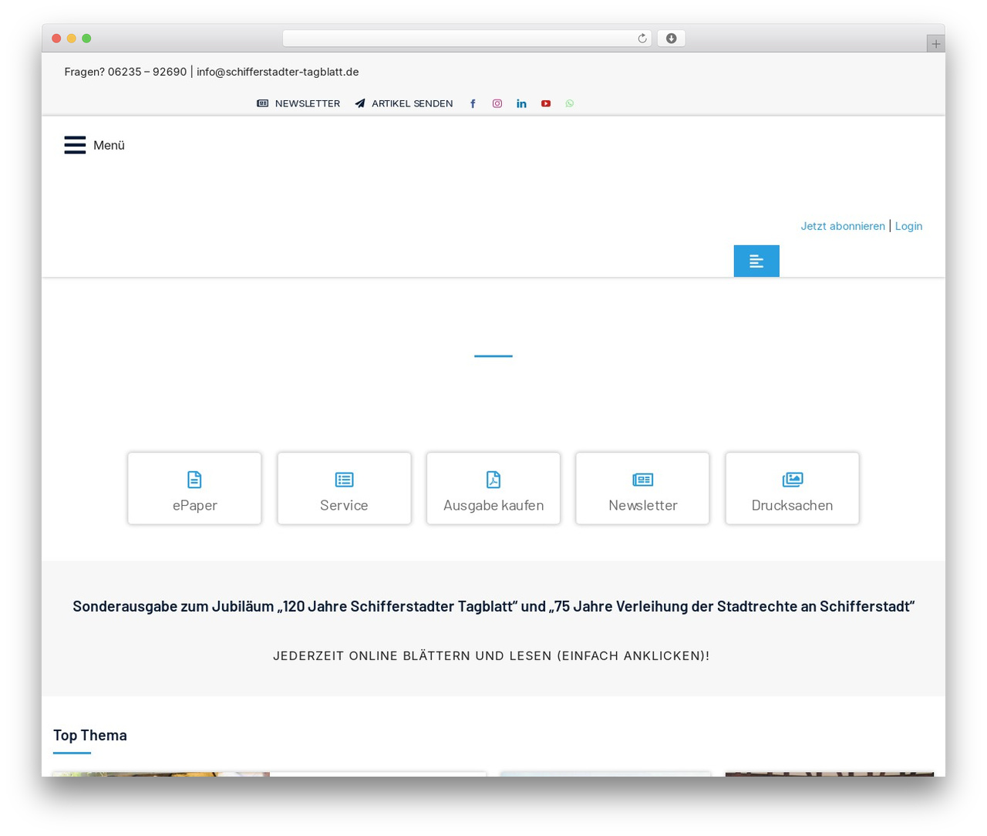This screenshot has width=987, height=836.
Task: Click the info@schifferstadter-tagblatt.de email text
Action: [278, 72]
